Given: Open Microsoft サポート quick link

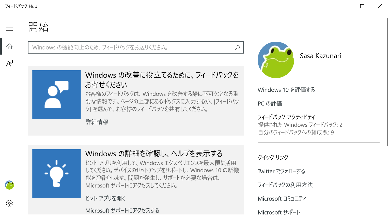Looking at the screenshot, I should pos(279,212).
